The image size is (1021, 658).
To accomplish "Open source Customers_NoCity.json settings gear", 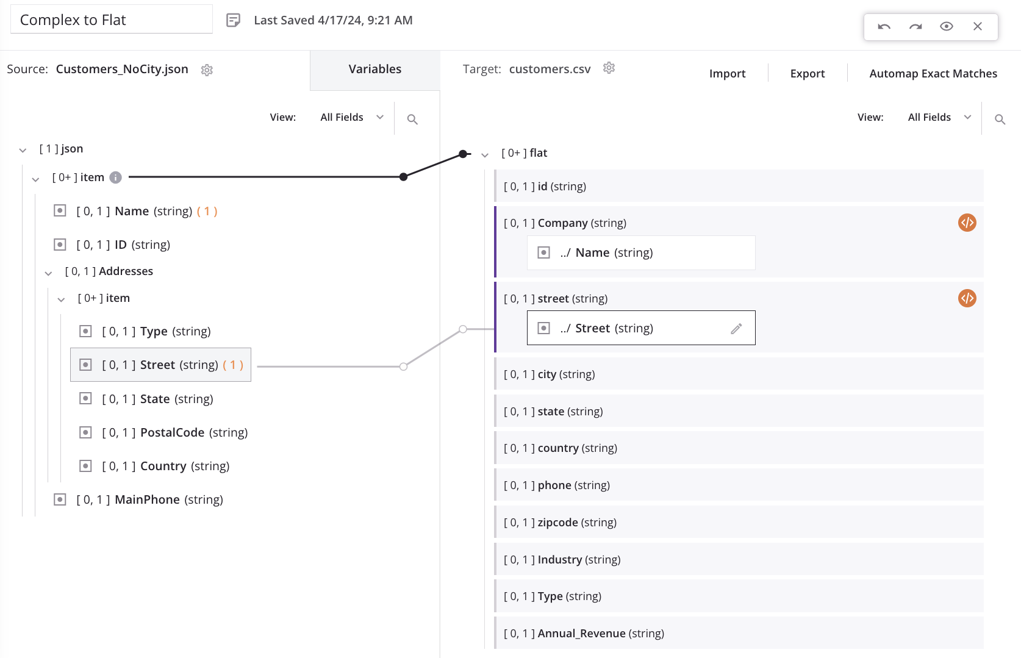I will point(207,70).
